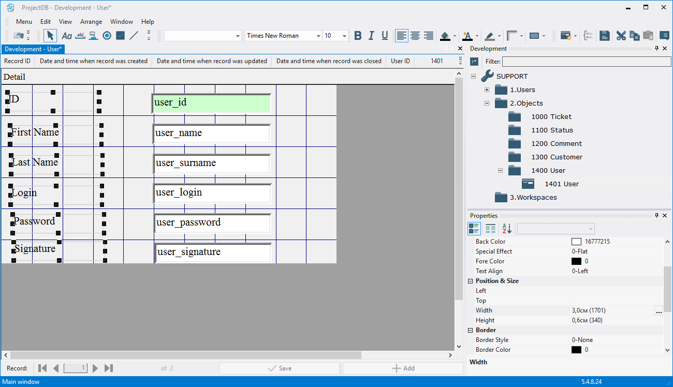The image size is (673, 387).
Task: Pick the Label (Aa) control tool
Action: (x=66, y=36)
